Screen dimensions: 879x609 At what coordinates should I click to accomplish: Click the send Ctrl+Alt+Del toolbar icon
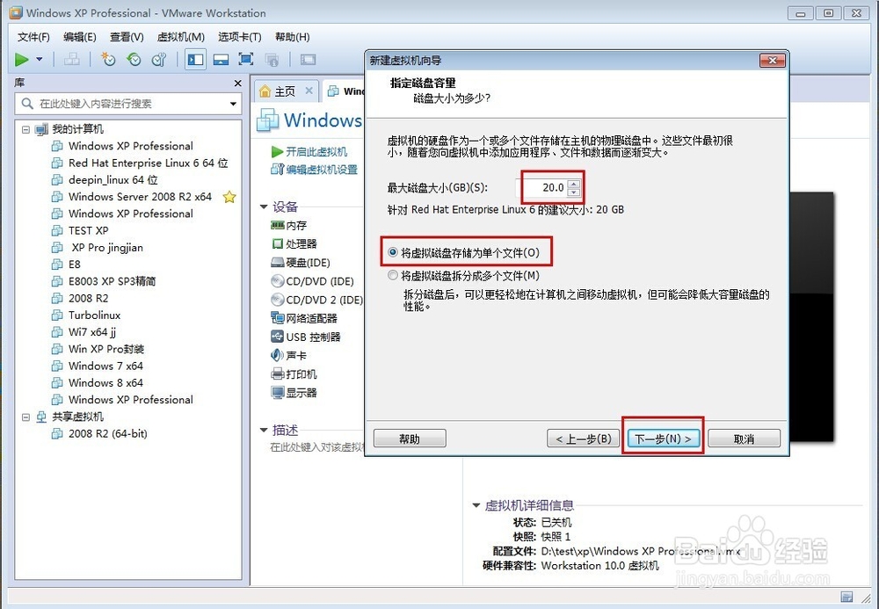click(x=72, y=60)
